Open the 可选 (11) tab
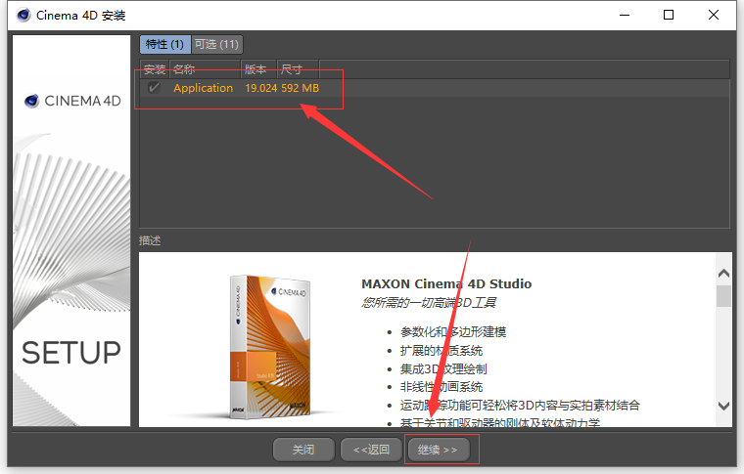 (x=217, y=45)
